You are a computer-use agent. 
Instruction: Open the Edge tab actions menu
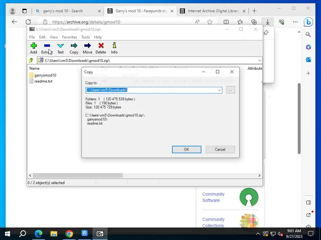[24, 11]
